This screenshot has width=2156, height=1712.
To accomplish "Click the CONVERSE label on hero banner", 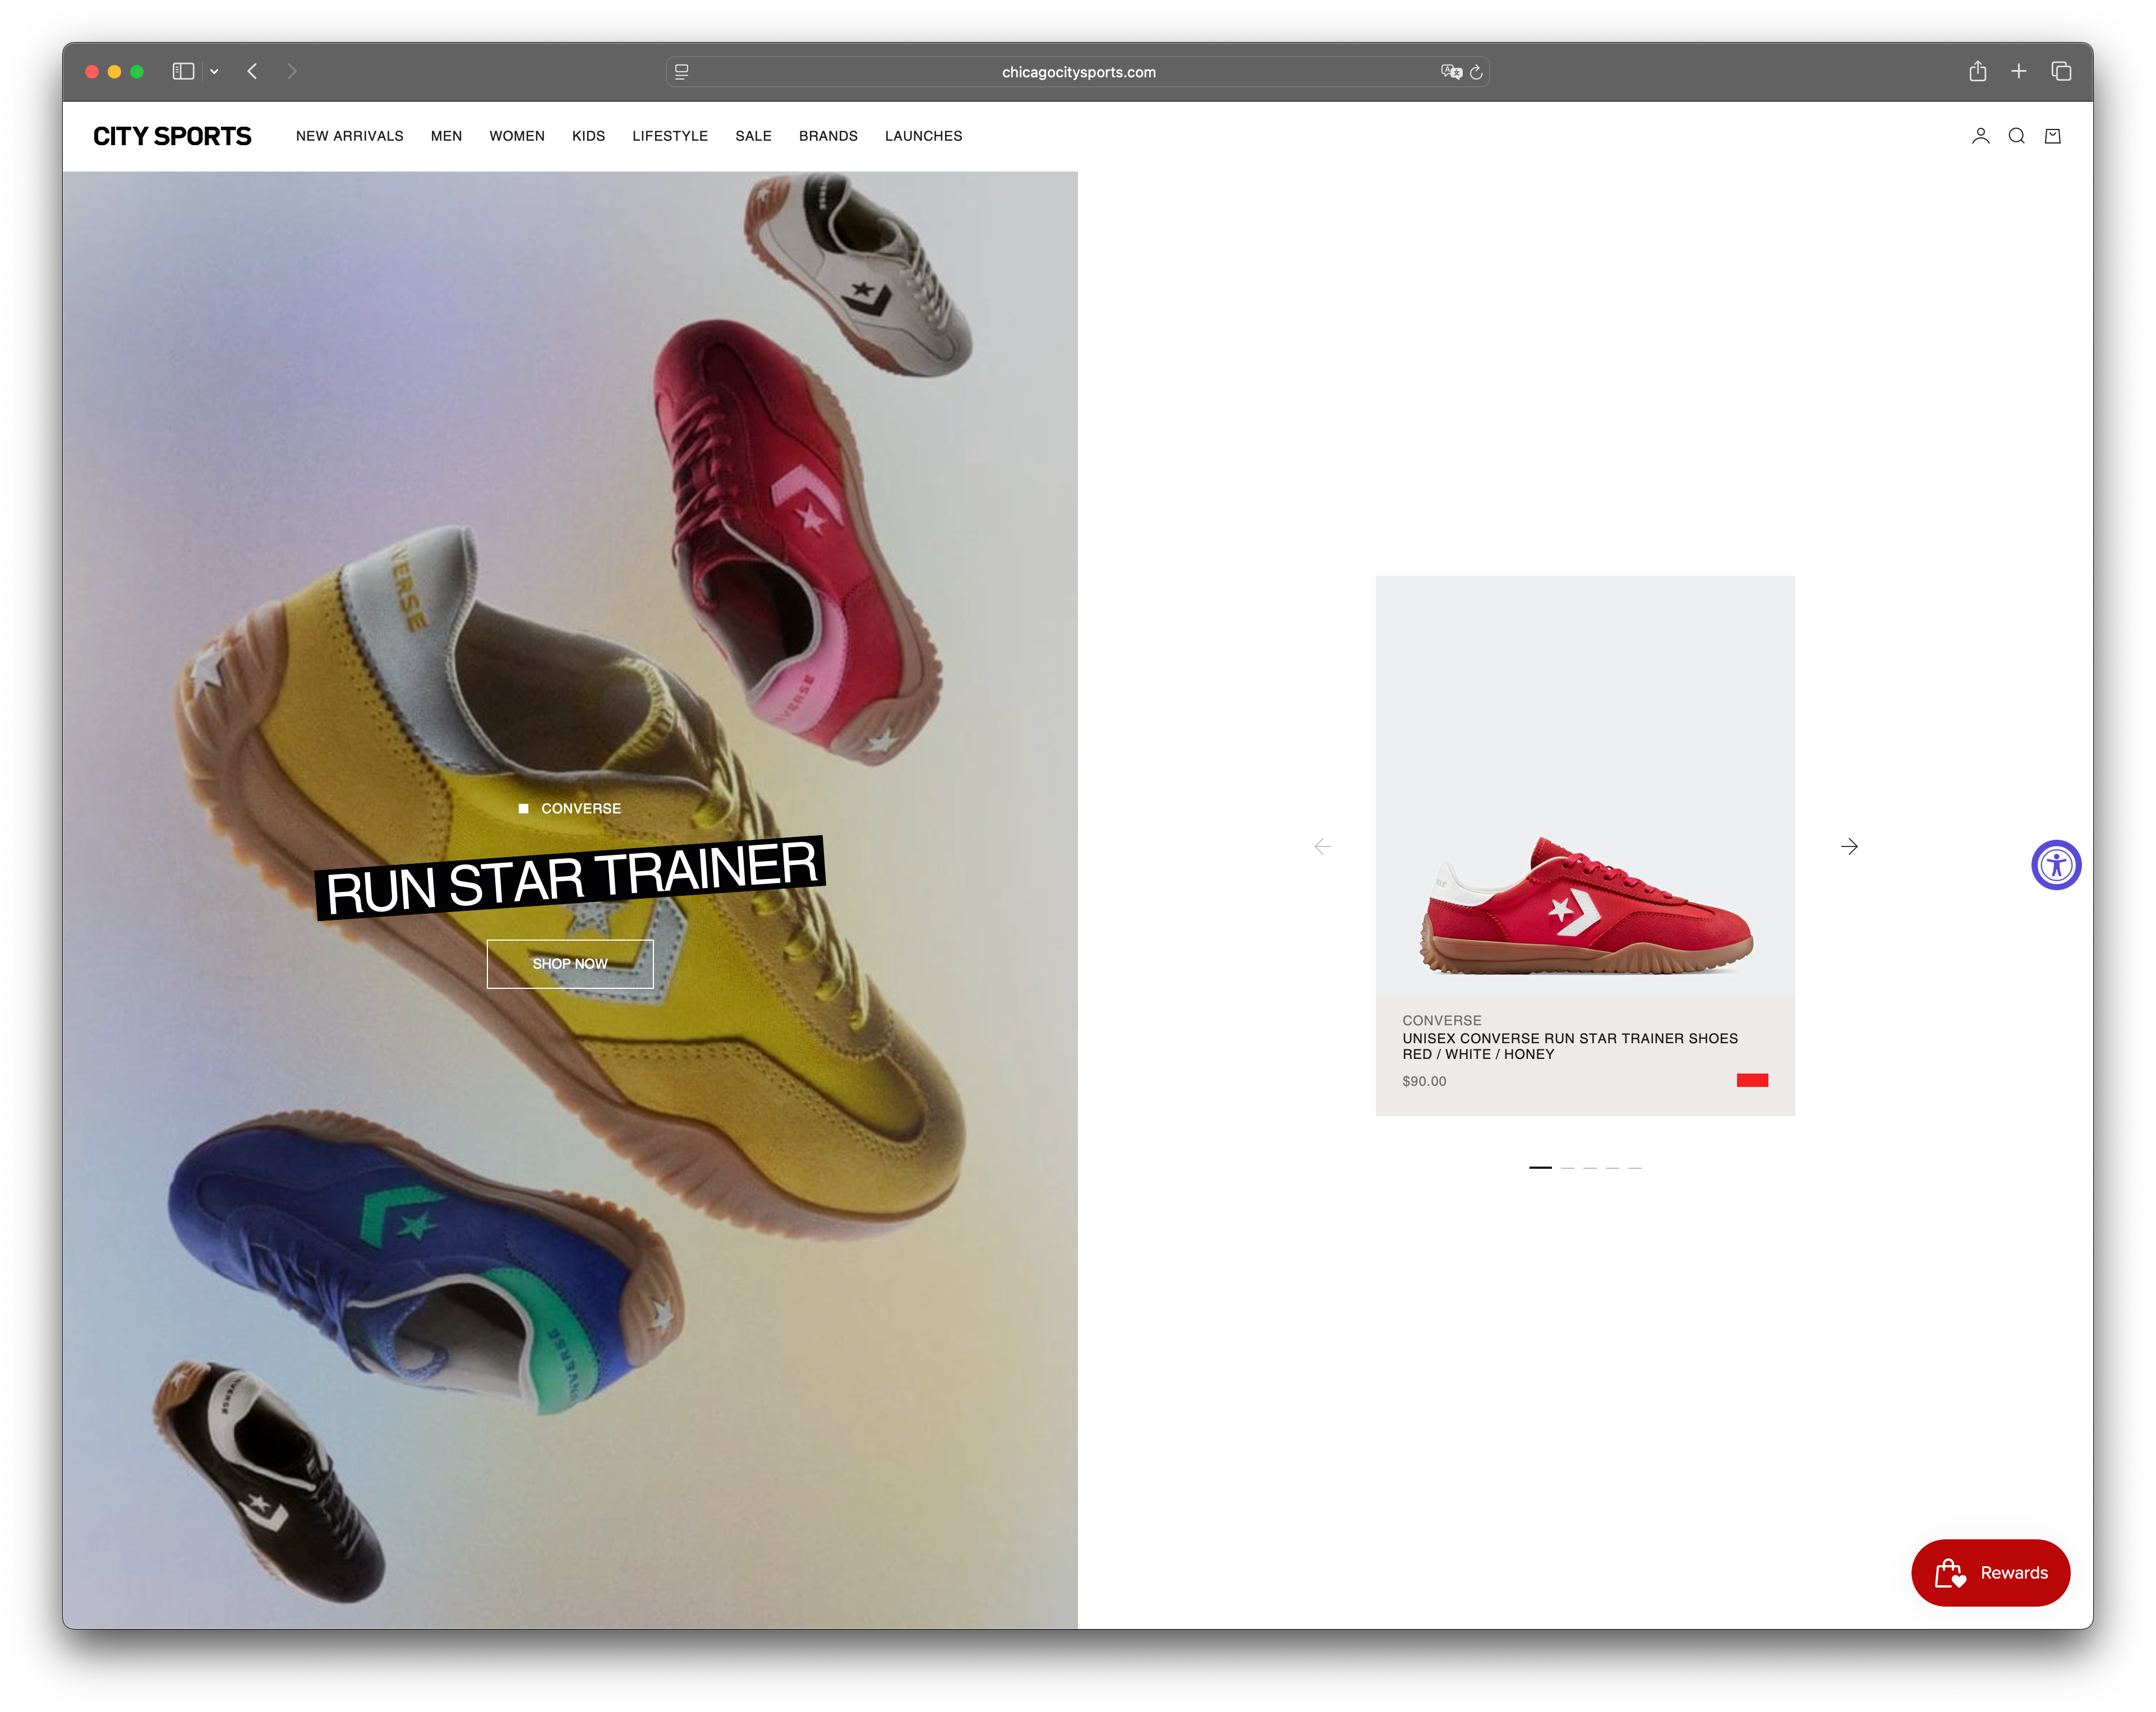I will [581, 808].
